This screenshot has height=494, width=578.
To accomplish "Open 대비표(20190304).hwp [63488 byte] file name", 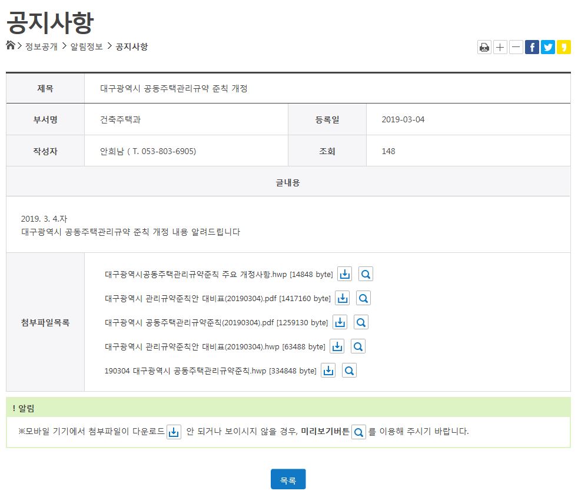I will point(215,346).
